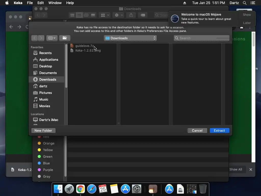Open the Apple menu
261x196 pixels.
tap(7, 3)
